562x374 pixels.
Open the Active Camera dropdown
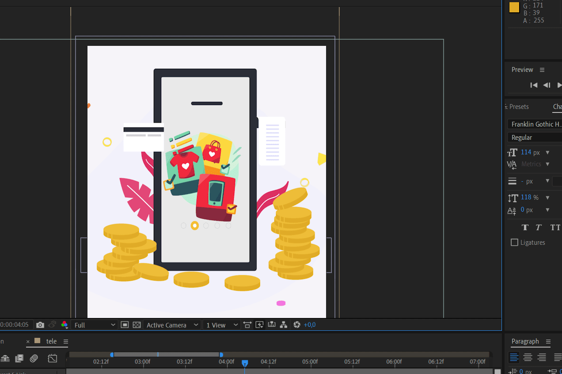(x=172, y=325)
